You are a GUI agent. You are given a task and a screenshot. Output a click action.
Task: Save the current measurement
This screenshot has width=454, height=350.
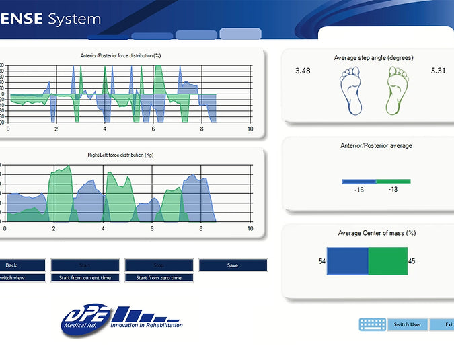point(232,265)
